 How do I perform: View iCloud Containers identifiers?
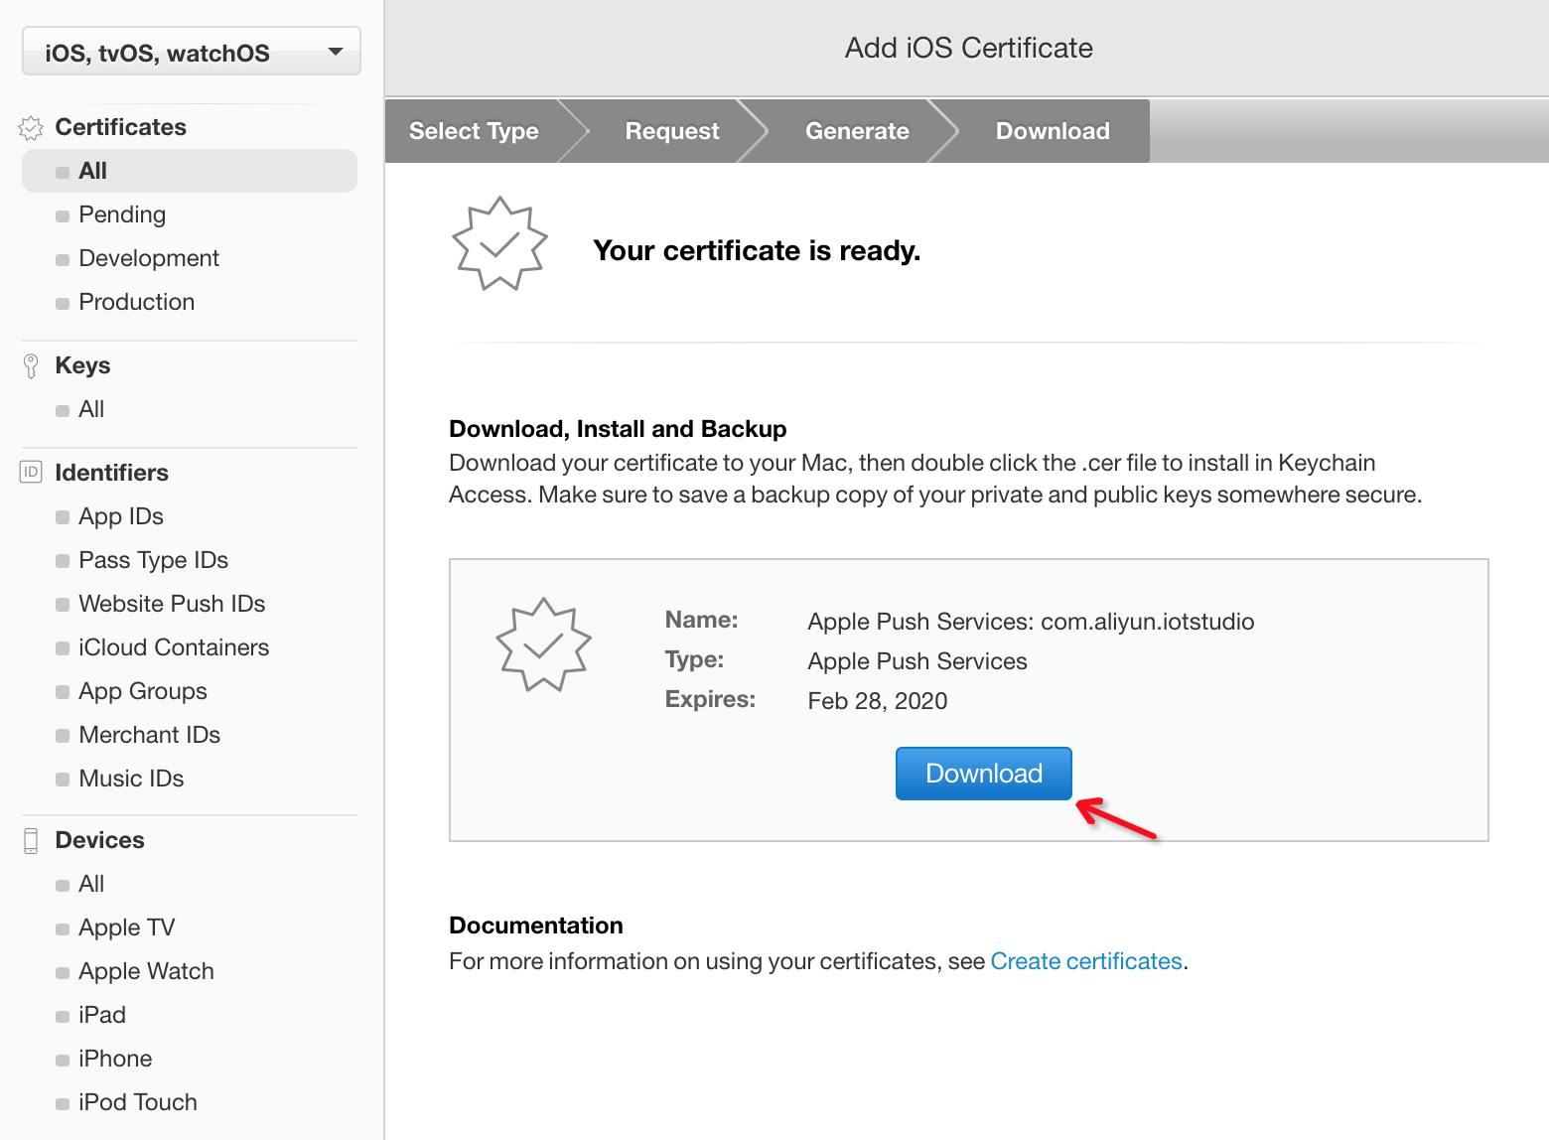pyautogui.click(x=174, y=647)
